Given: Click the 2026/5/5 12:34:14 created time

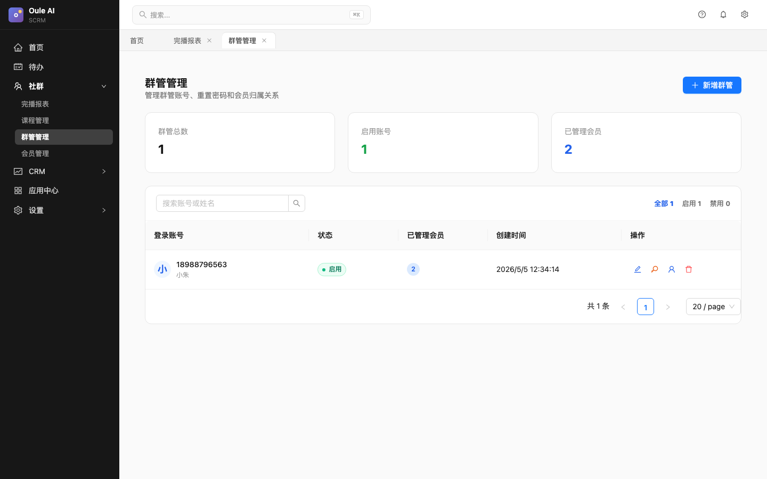Looking at the screenshot, I should coord(528,269).
